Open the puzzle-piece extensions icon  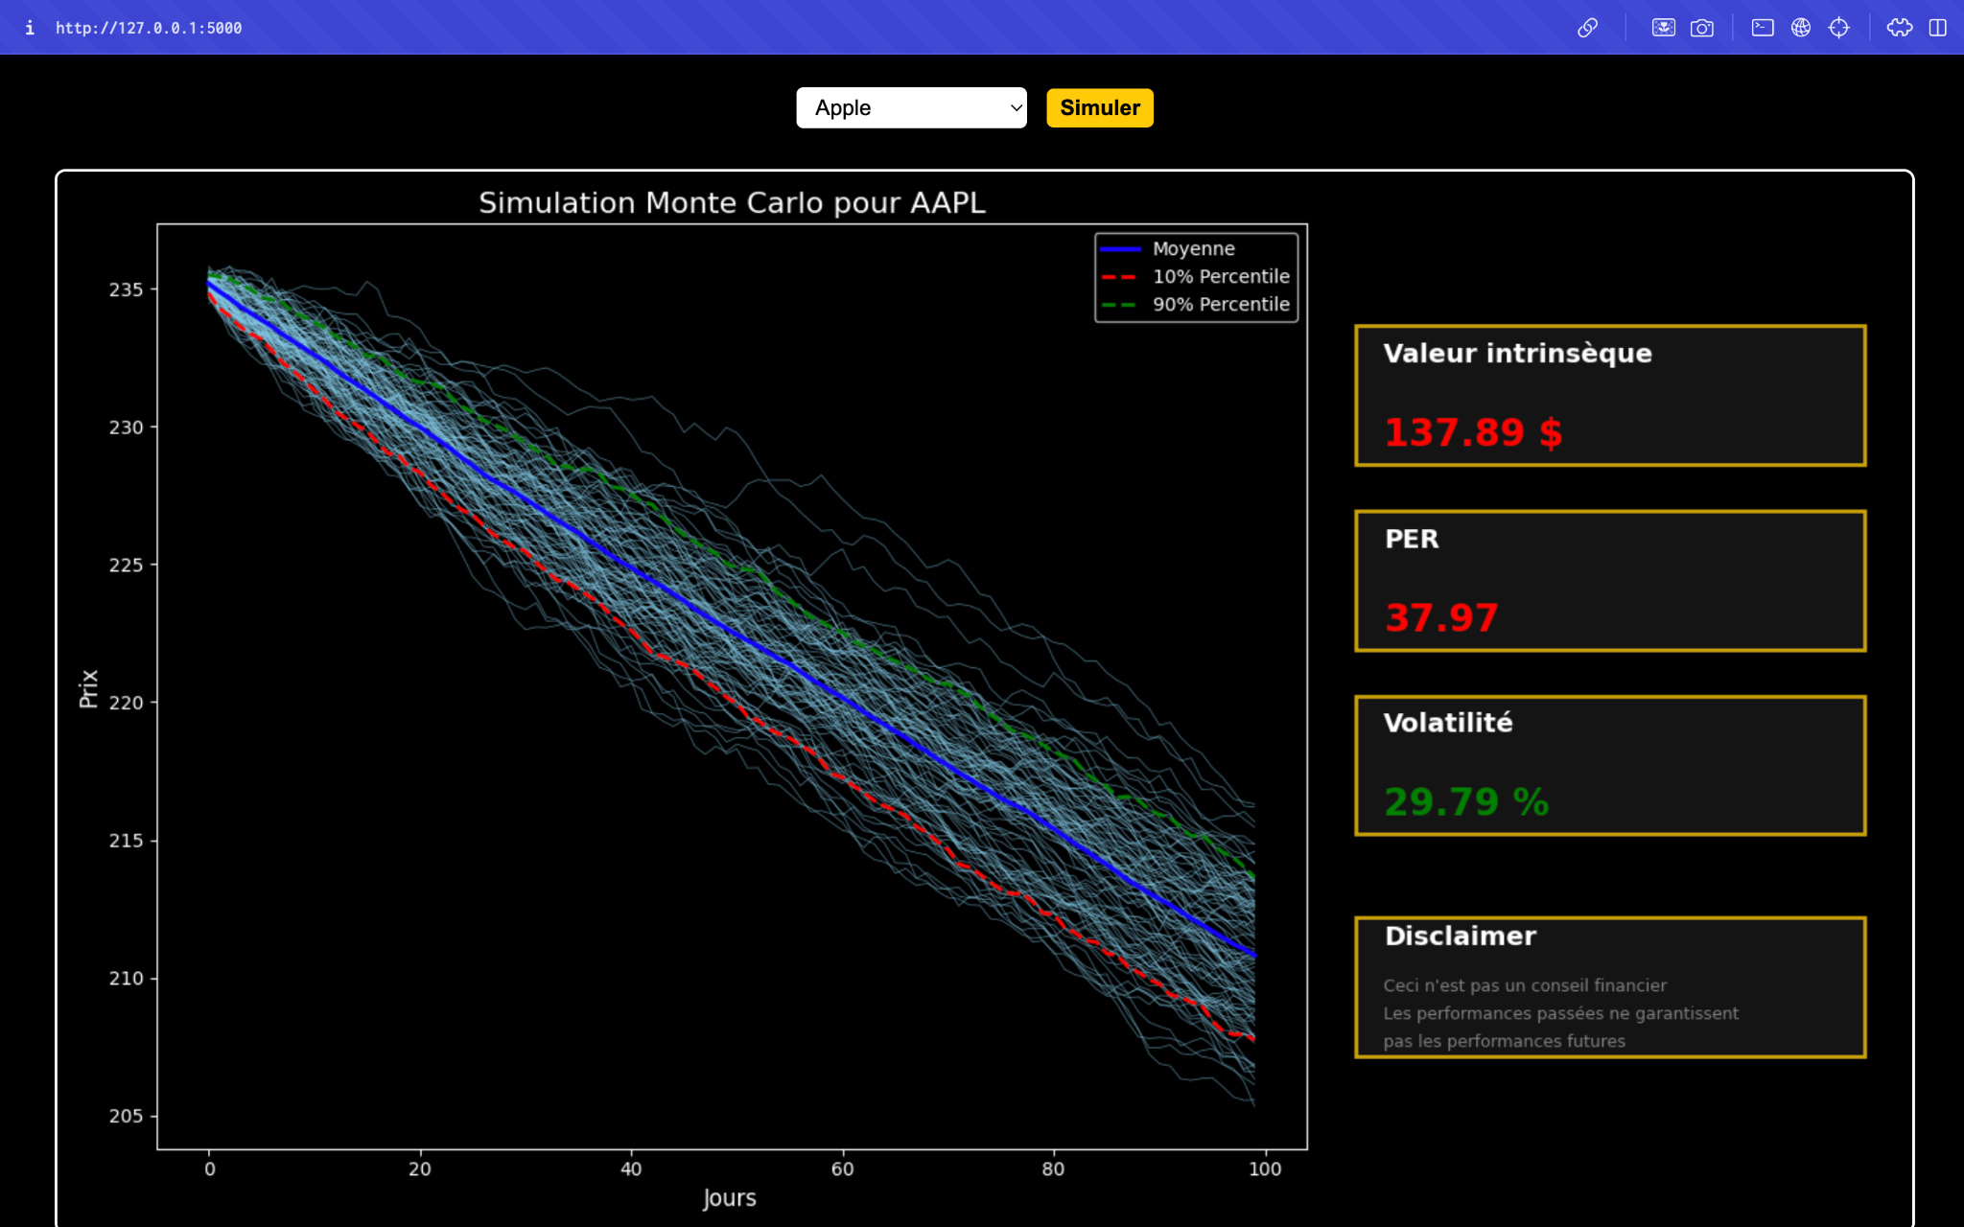[1900, 28]
